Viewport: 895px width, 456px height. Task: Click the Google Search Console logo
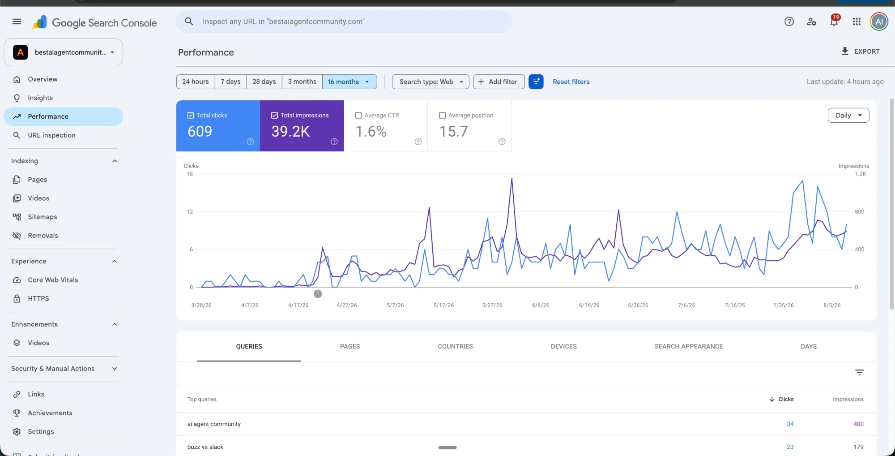94,22
